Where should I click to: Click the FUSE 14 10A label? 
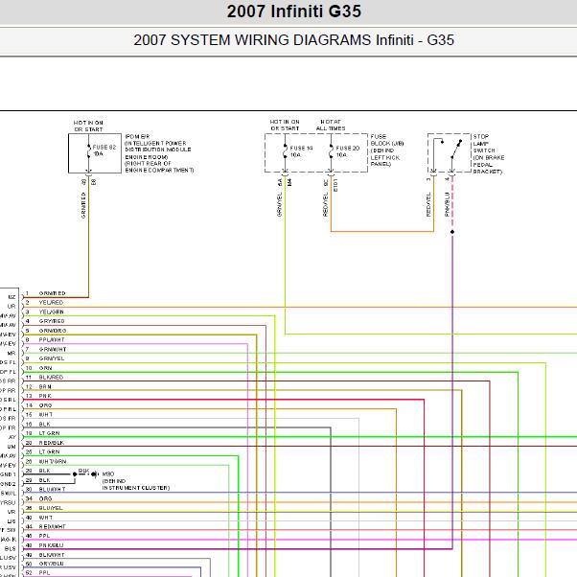click(x=301, y=151)
